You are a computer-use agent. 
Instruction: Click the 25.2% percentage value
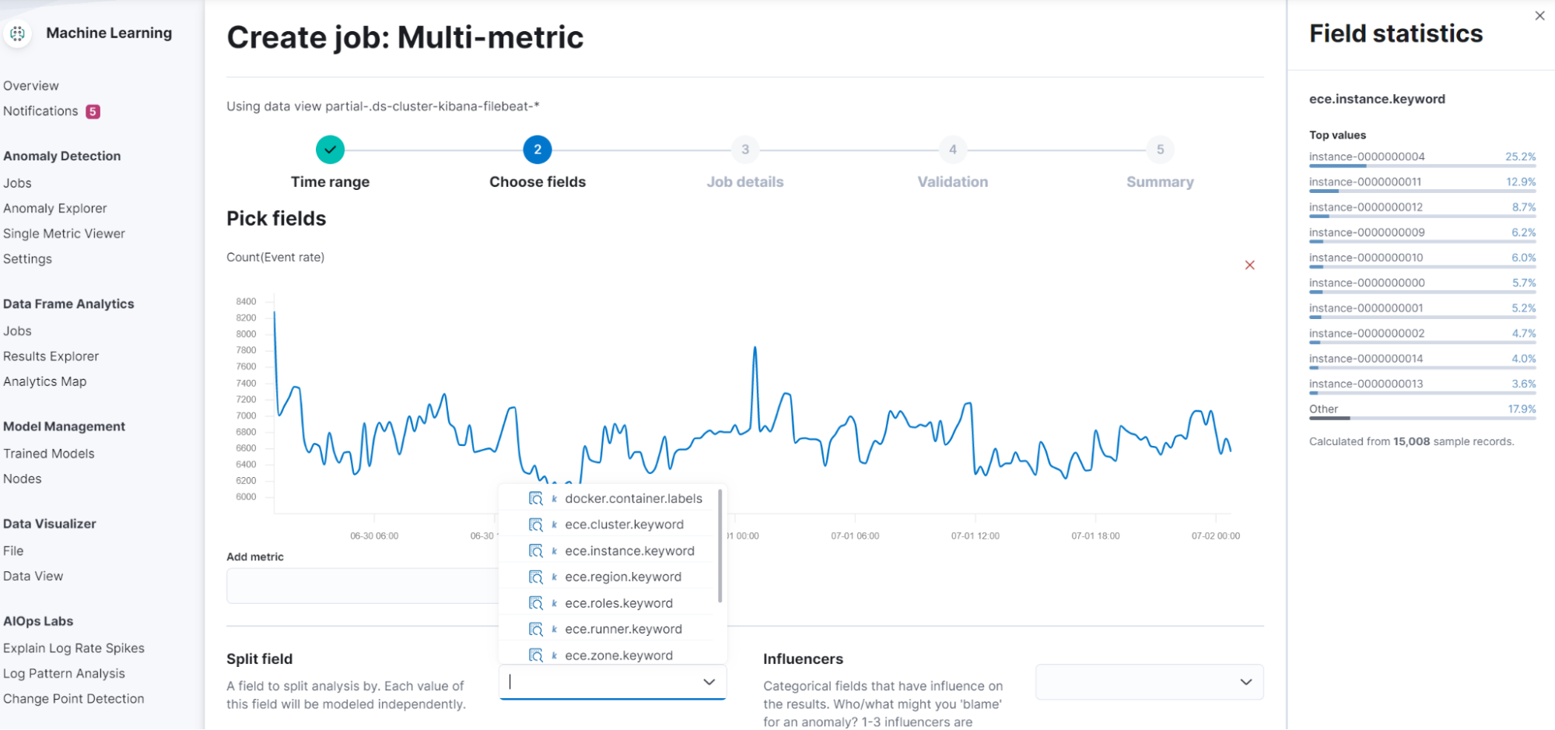pyautogui.click(x=1521, y=156)
